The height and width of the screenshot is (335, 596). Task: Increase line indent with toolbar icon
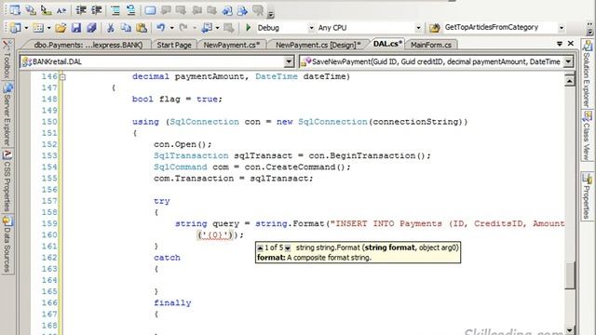(x=96, y=10)
